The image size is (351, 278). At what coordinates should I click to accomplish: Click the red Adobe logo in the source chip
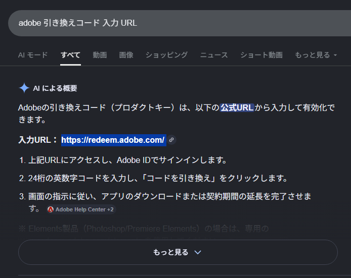(x=51, y=209)
